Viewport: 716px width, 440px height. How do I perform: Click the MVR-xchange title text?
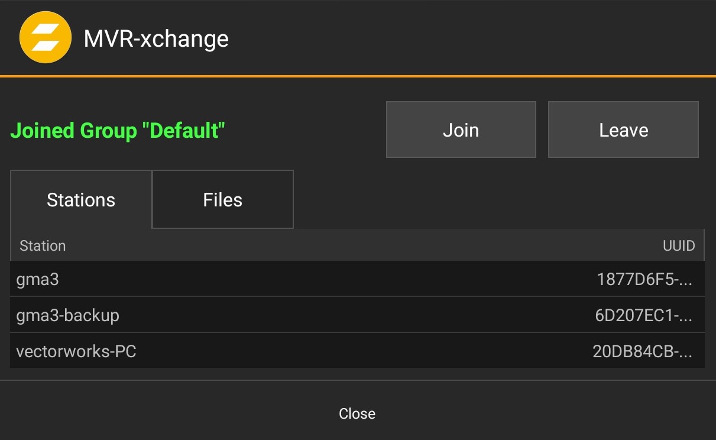[156, 39]
